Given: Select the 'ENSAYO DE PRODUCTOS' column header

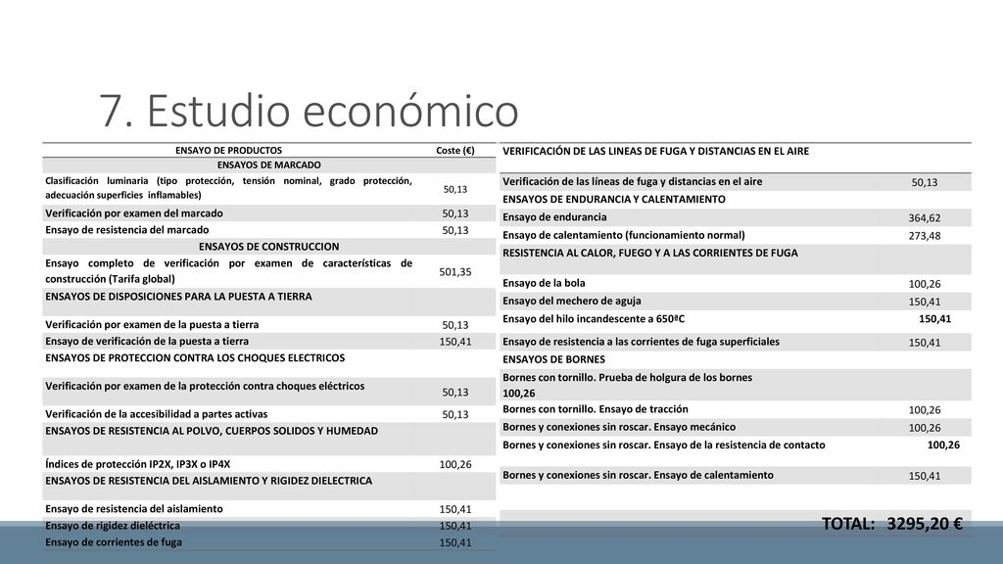Looking at the screenshot, I should tap(228, 150).
